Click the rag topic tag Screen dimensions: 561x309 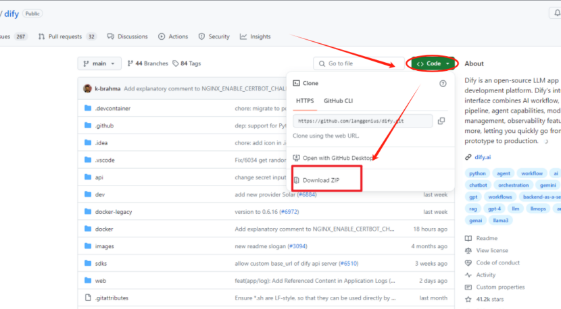coord(473,208)
